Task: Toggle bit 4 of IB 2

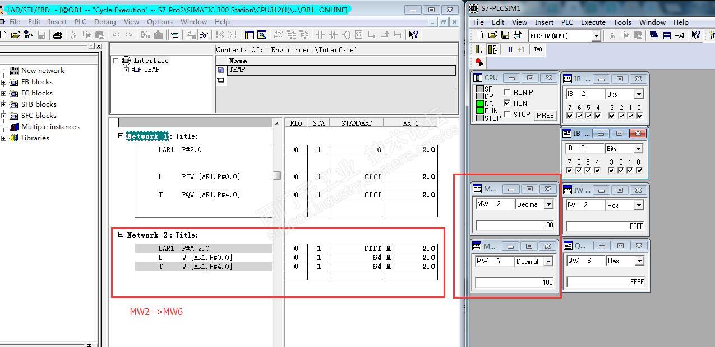Action: [598, 116]
